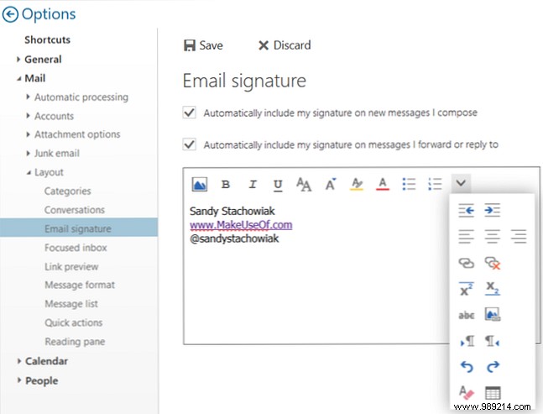This screenshot has width=543, height=414.
Task: Expand the Calendar section
Action: (x=19, y=361)
